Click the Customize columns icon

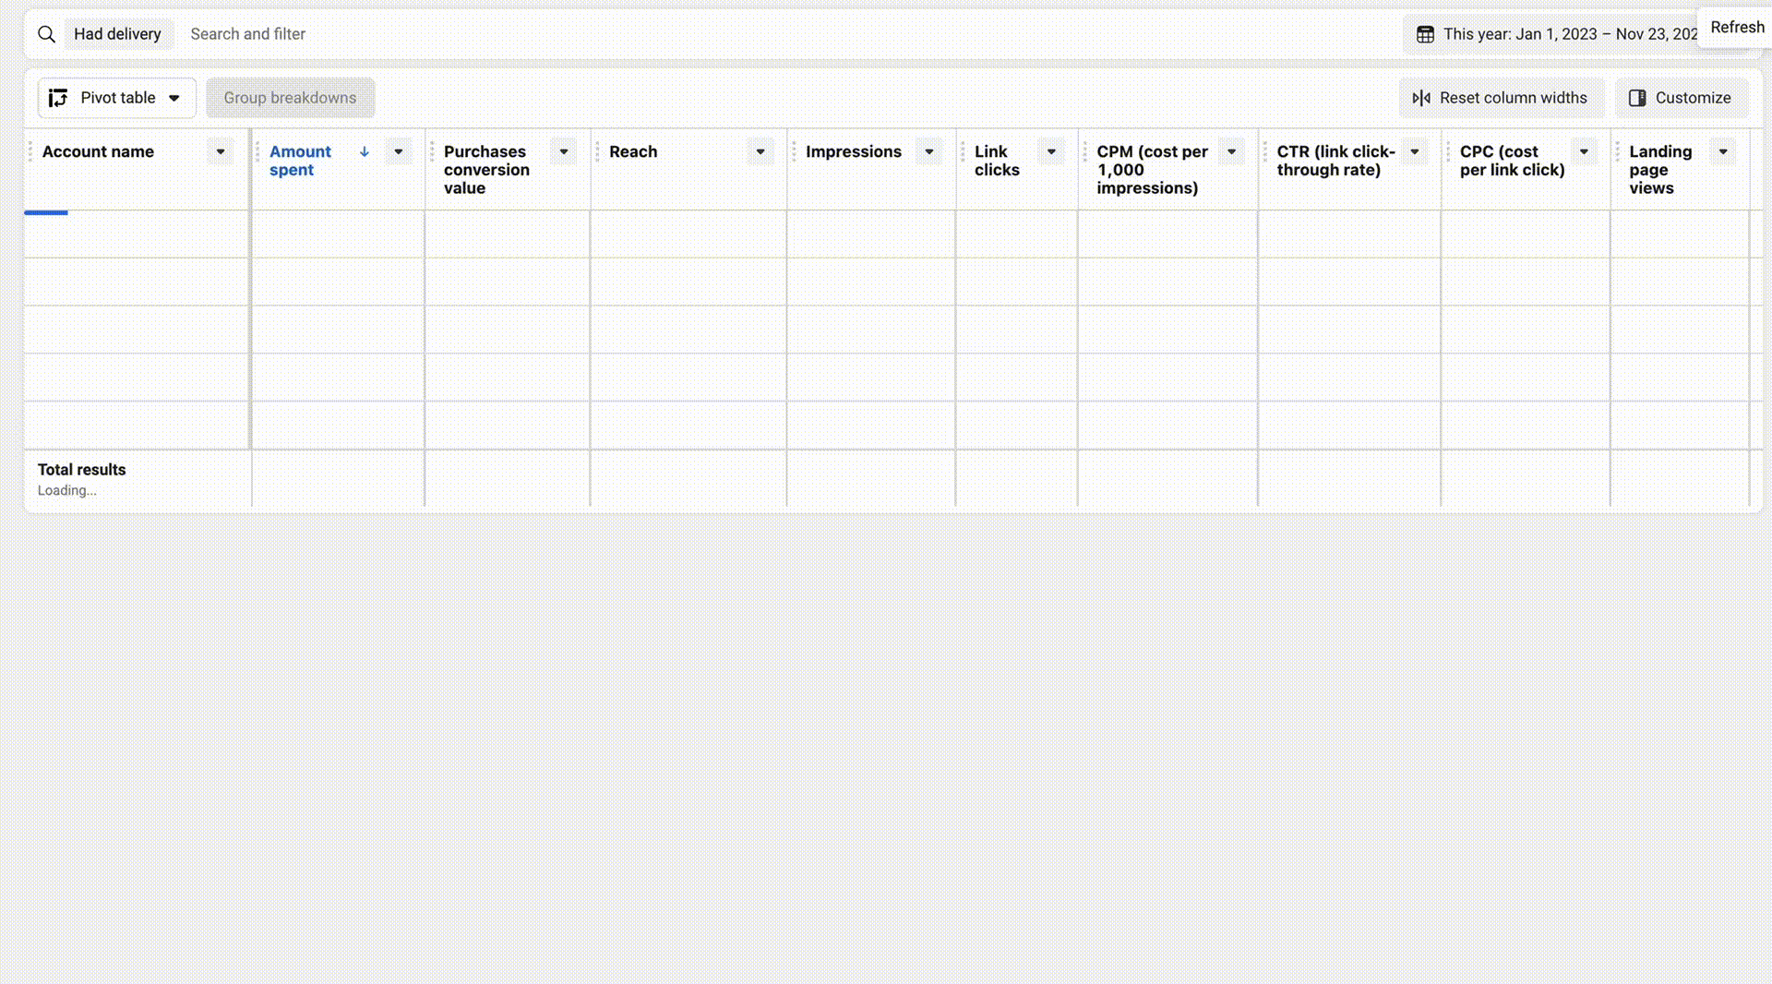tap(1638, 98)
